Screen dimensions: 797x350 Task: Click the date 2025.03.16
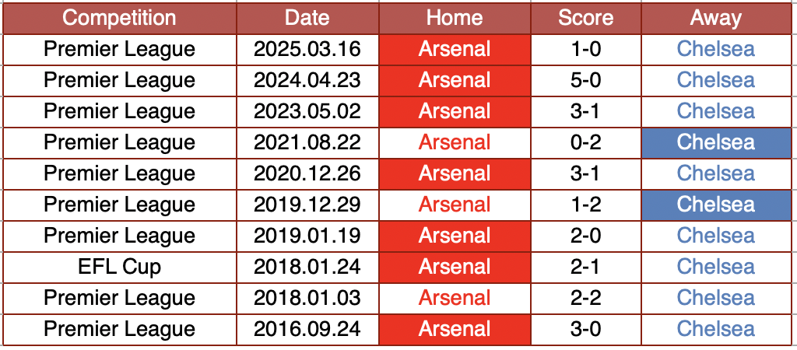(307, 49)
